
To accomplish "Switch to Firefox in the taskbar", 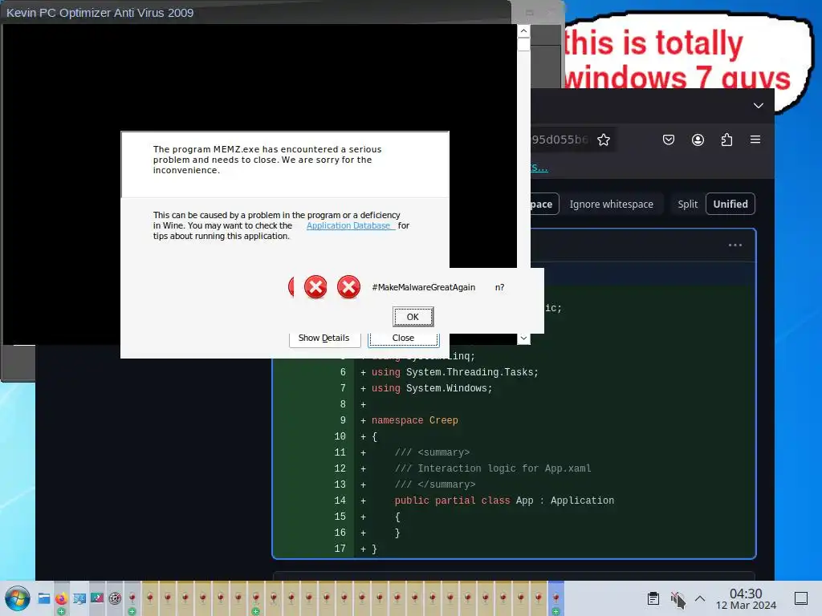I will [61, 598].
